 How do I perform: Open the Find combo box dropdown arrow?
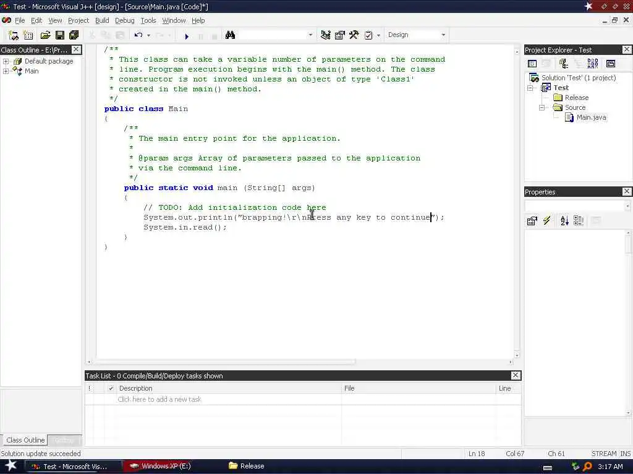(x=310, y=35)
